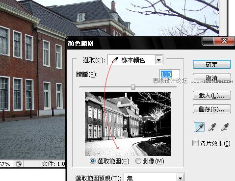Click the zoom percentage in the status bar

(5, 164)
